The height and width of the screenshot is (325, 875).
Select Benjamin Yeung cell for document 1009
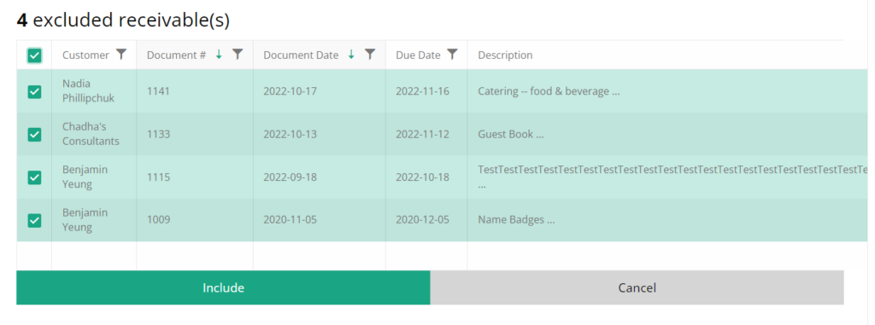(94, 219)
